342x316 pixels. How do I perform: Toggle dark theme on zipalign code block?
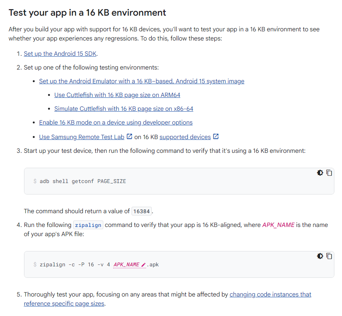[320, 256]
